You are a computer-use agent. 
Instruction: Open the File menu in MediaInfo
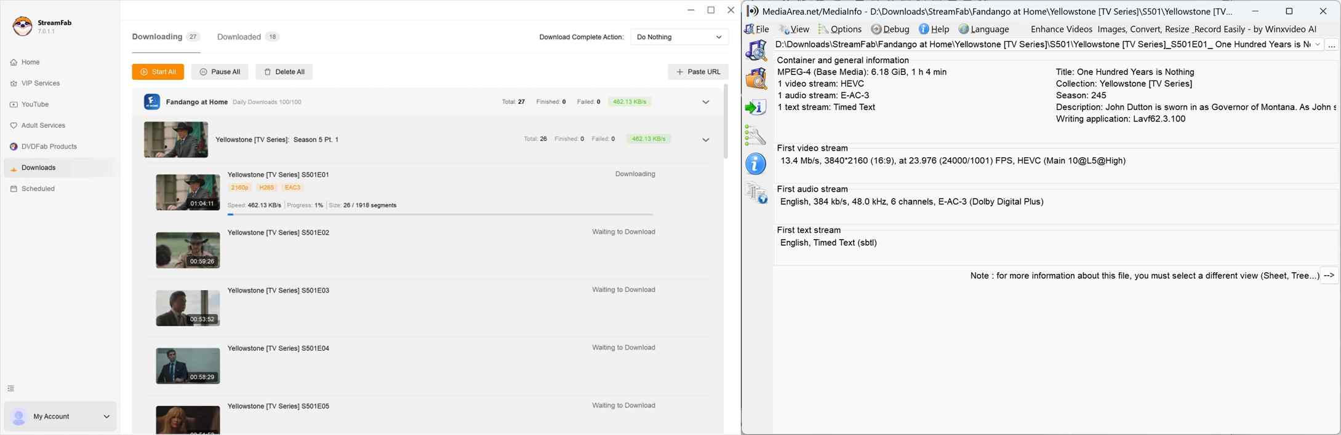click(757, 29)
